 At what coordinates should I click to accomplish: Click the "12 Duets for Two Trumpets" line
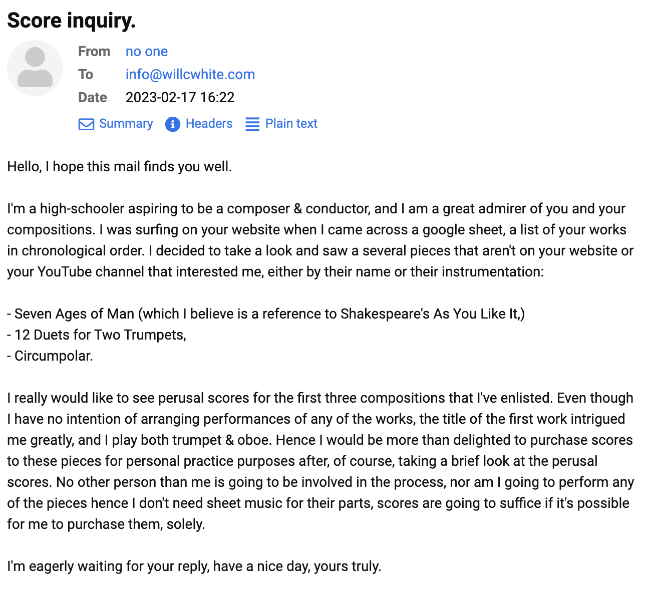pyautogui.click(x=97, y=335)
